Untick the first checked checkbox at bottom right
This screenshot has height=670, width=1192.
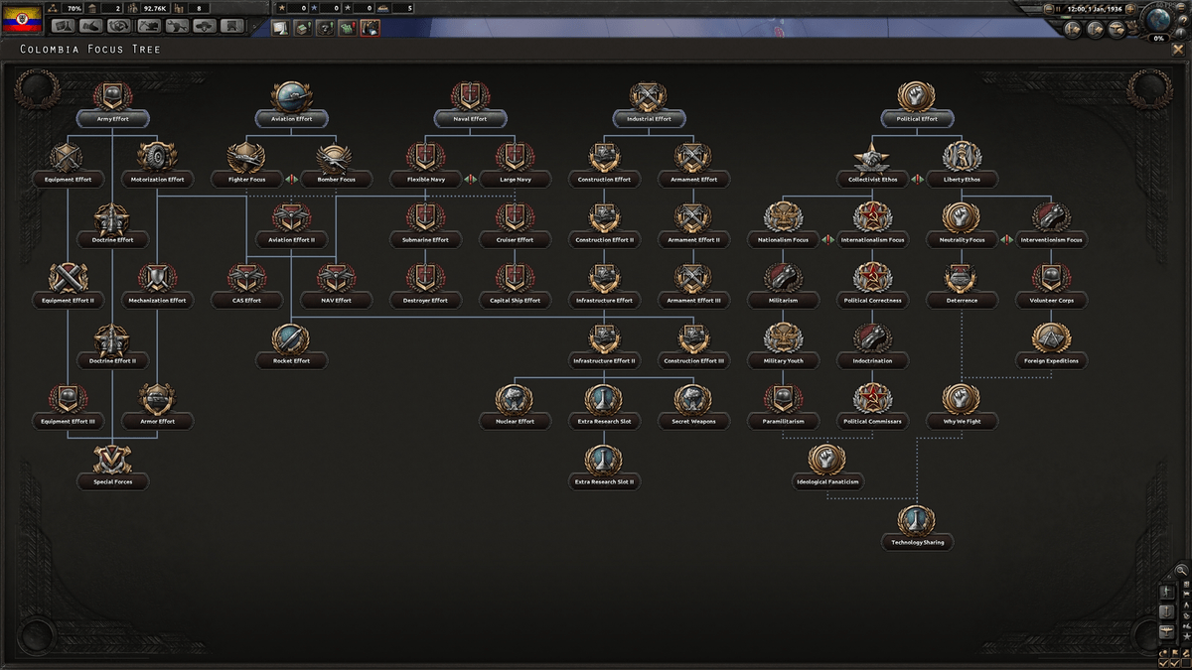pyautogui.click(x=1164, y=663)
